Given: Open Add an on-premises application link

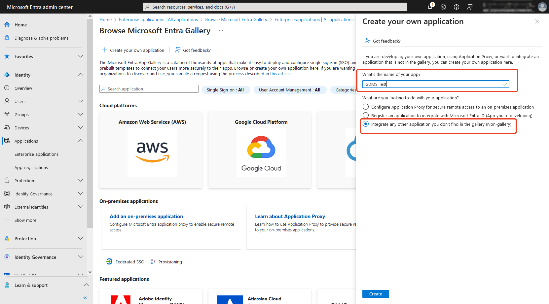Looking at the screenshot, I should tap(146, 217).
